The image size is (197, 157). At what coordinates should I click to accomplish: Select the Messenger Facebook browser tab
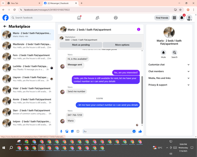pyautogui.click(x=61, y=3)
